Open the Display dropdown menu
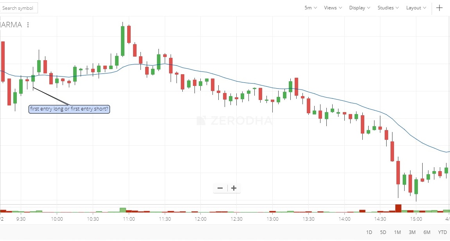The width and height of the screenshot is (450, 241). click(360, 8)
